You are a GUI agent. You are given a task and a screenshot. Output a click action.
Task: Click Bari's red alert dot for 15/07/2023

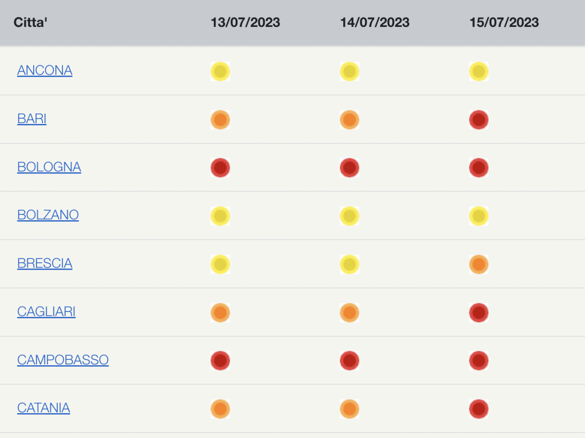(x=479, y=120)
